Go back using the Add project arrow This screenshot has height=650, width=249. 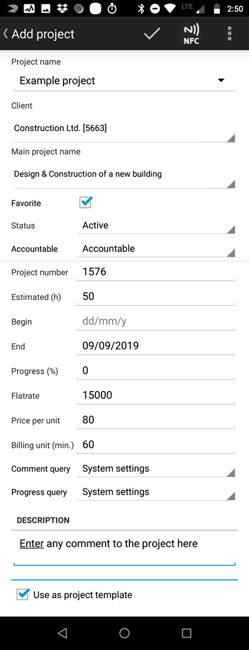39,34
